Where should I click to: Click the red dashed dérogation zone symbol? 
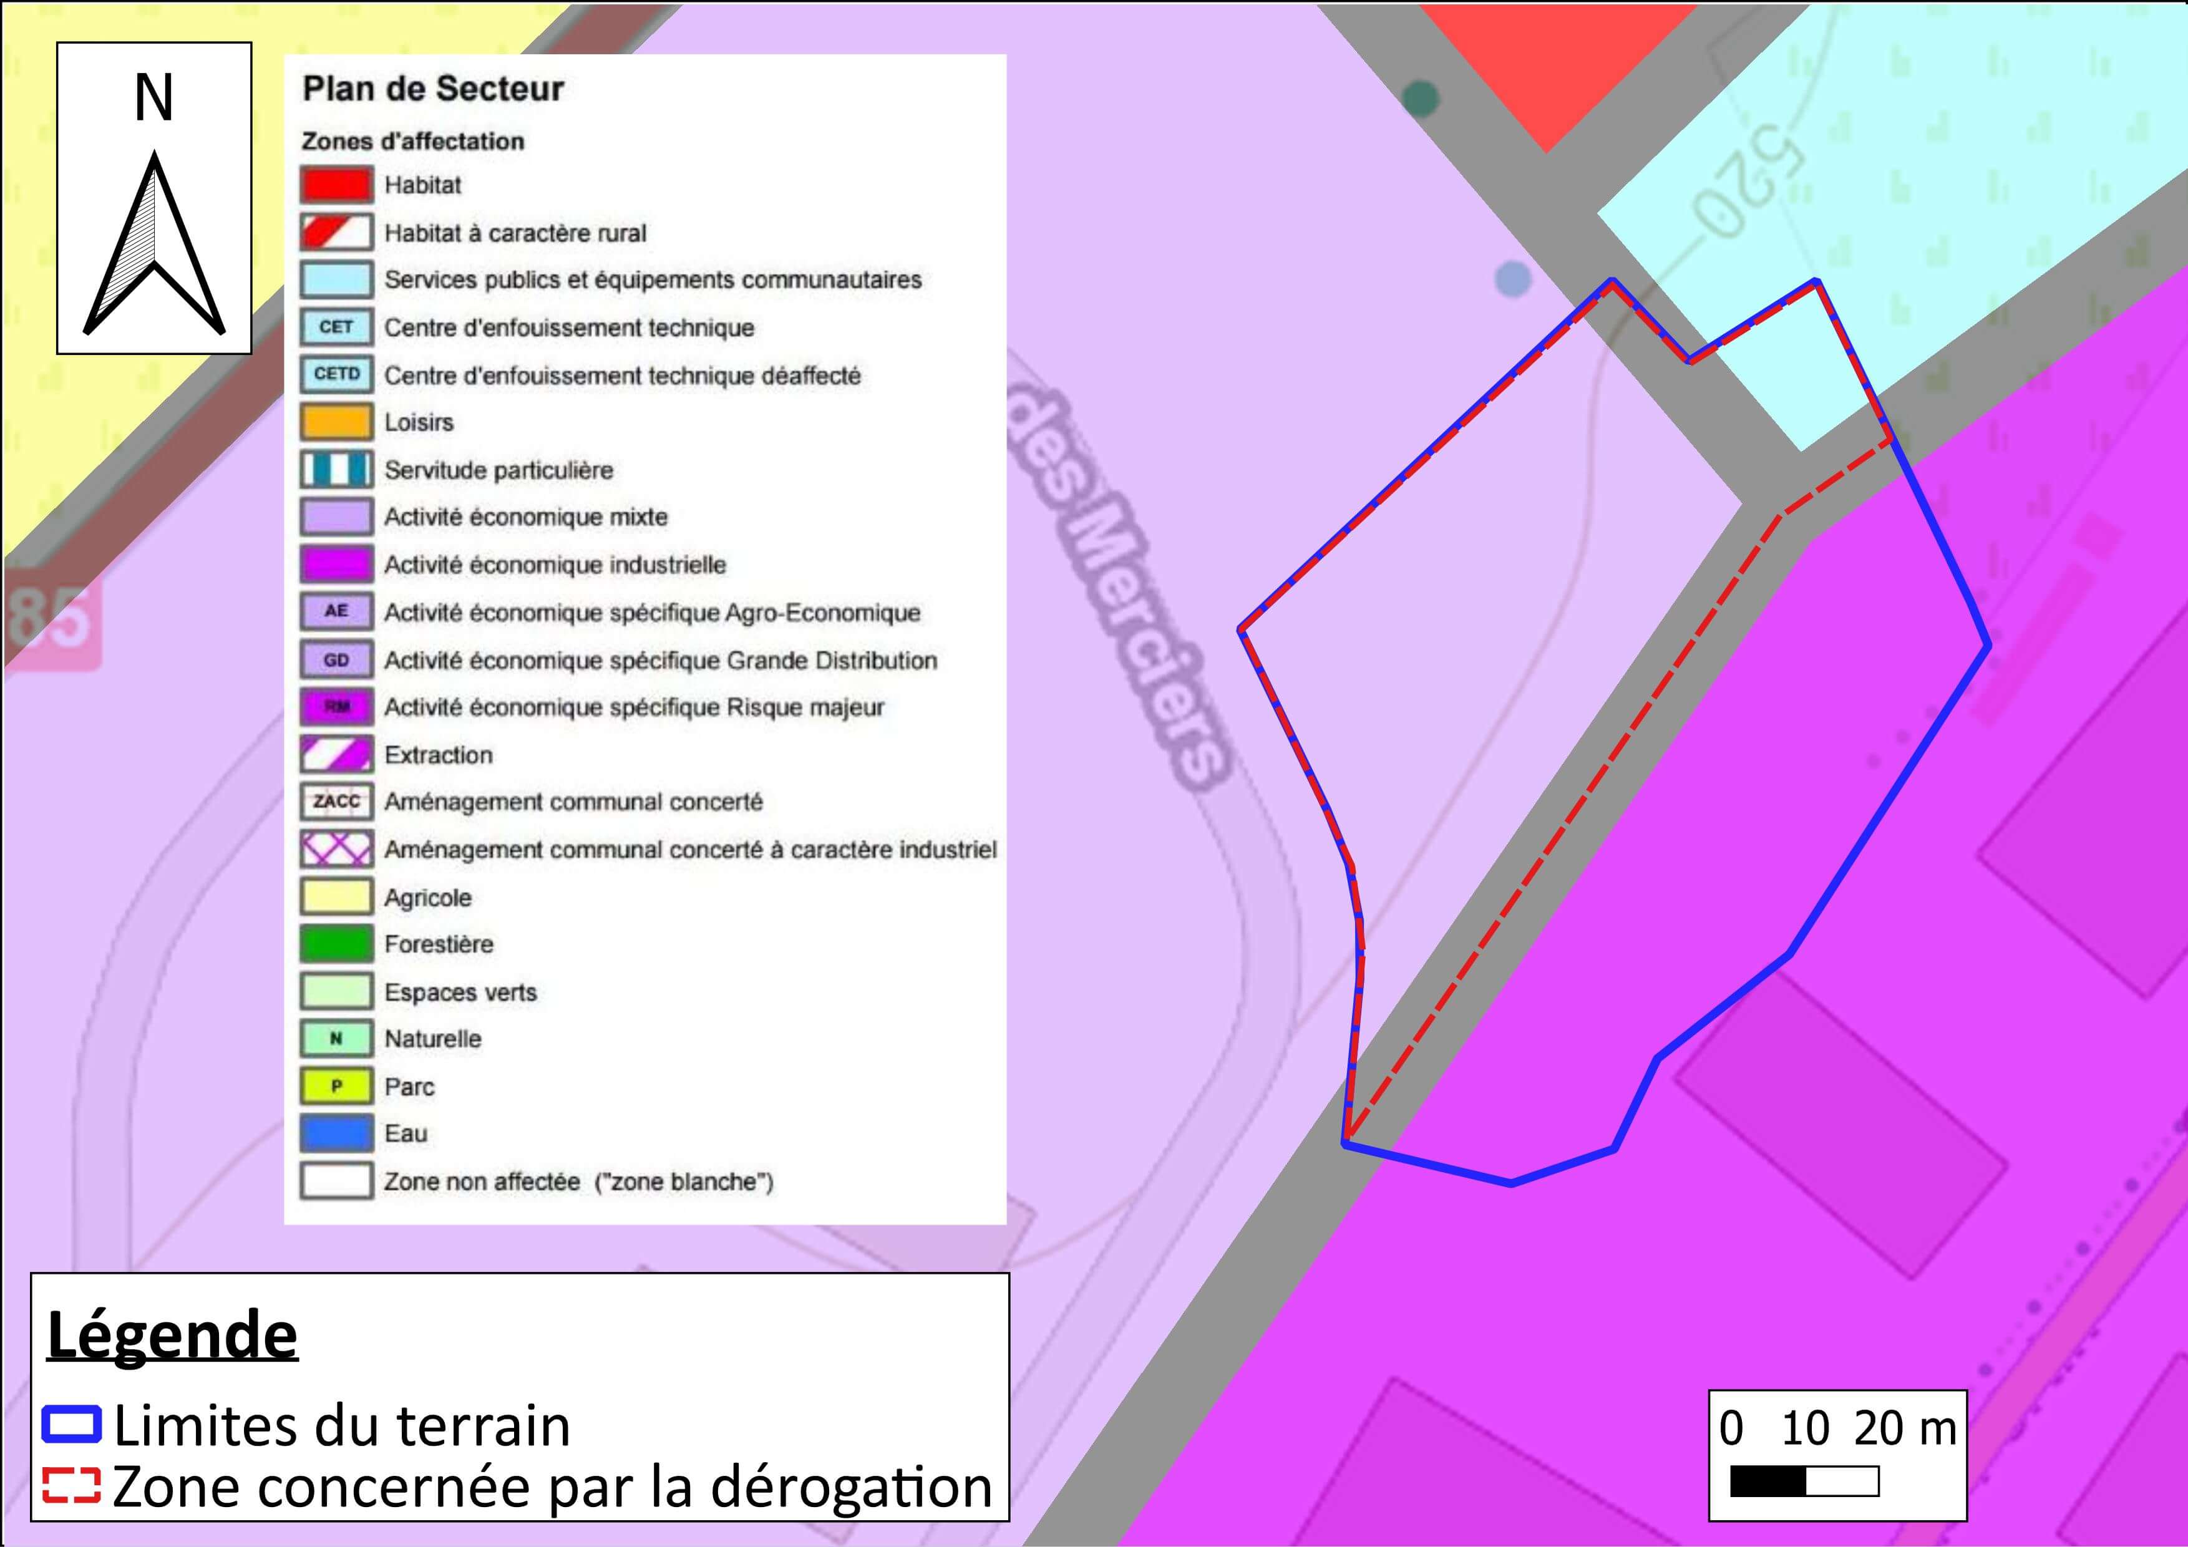click(72, 1486)
